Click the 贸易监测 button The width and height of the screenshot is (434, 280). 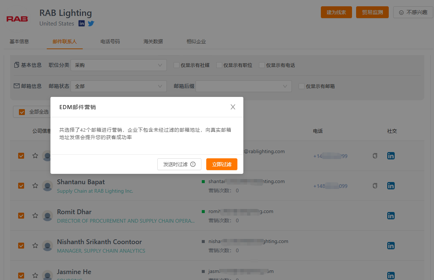click(x=372, y=12)
